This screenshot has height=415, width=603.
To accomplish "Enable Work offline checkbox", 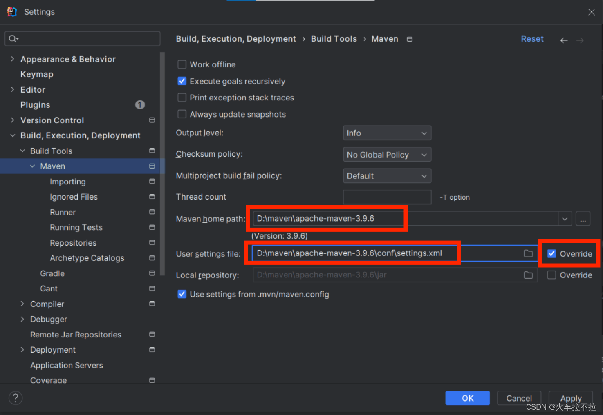I will (182, 64).
